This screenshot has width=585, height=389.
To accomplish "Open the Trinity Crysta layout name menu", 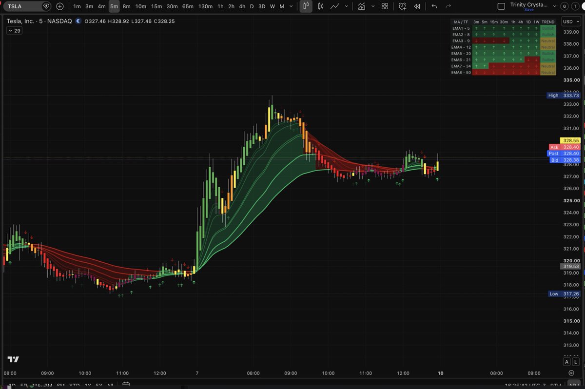I will pos(529,4).
